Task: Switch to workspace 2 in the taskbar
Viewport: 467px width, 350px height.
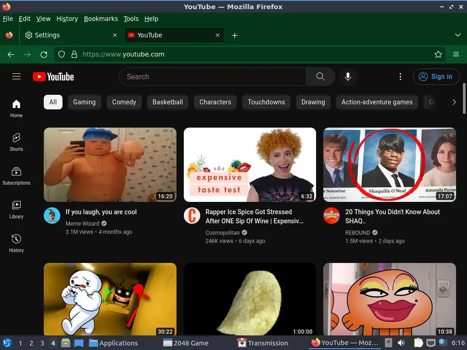Action: tap(31, 343)
